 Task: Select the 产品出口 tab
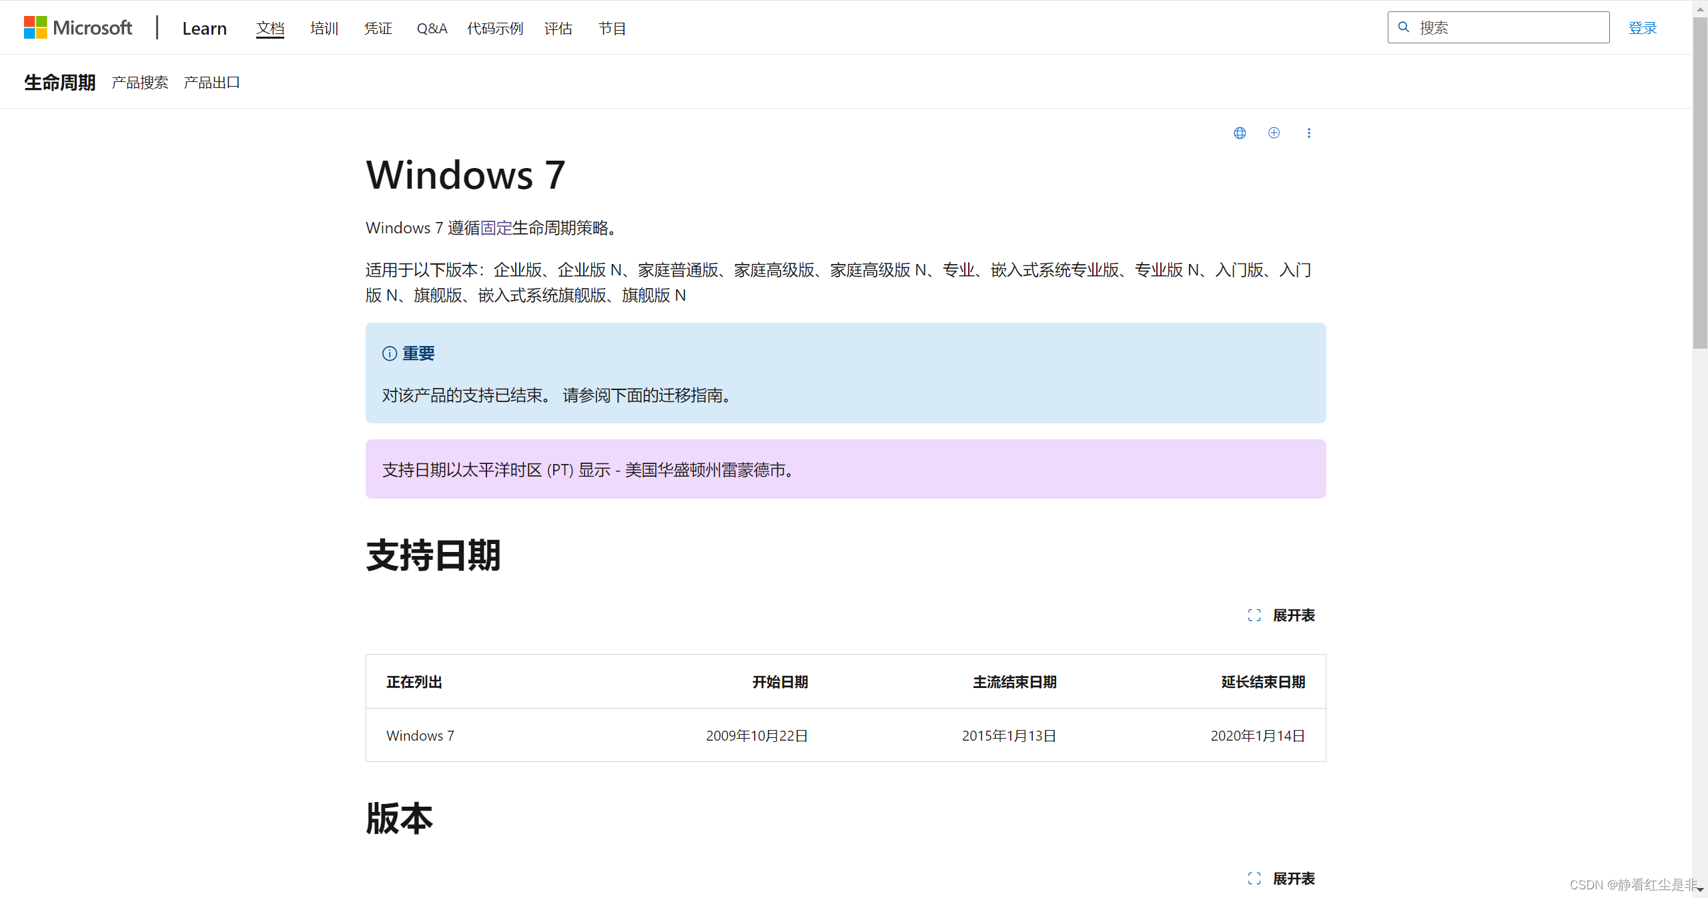point(211,83)
